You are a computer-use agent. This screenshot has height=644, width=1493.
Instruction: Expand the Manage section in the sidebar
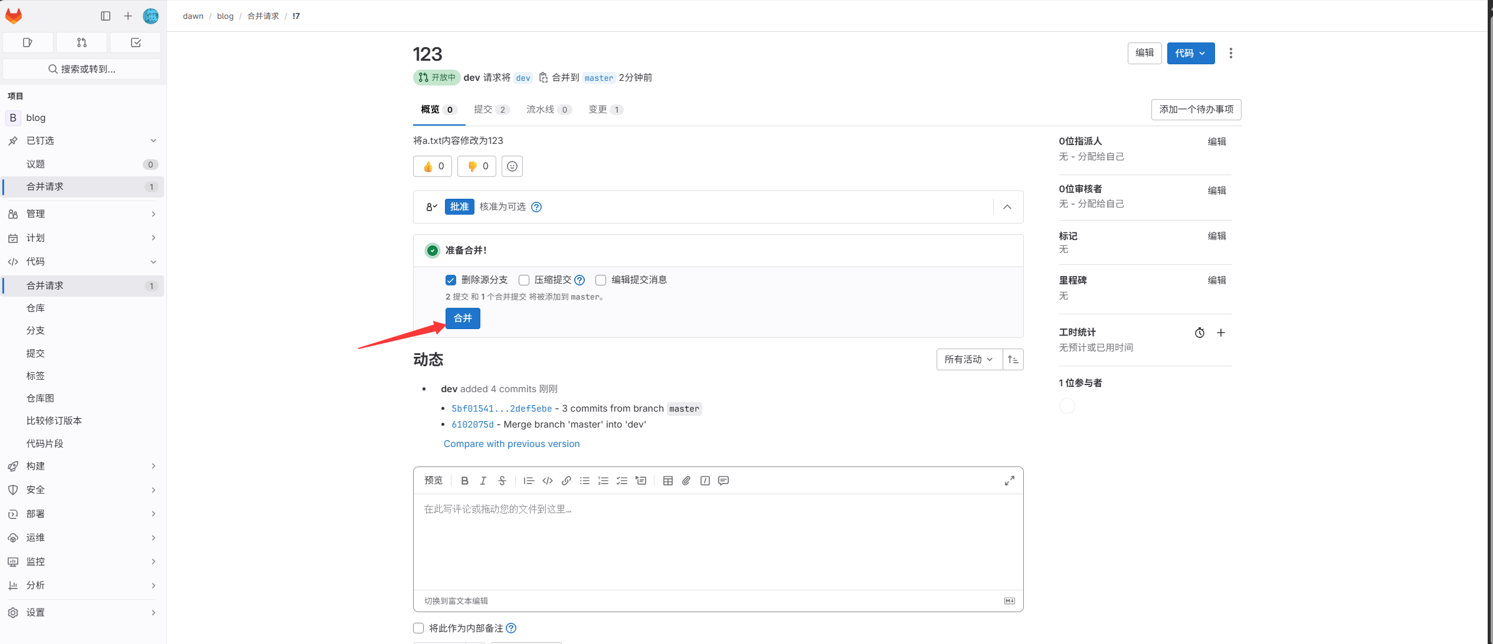click(83, 214)
